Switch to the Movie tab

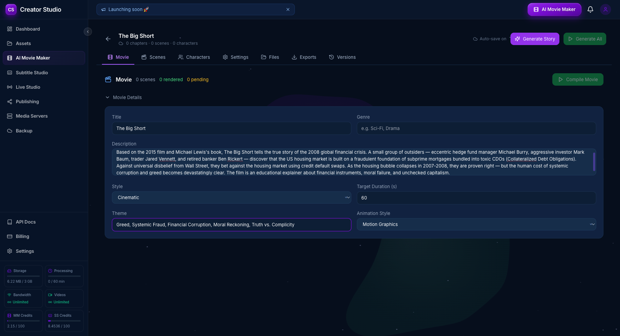[118, 57]
